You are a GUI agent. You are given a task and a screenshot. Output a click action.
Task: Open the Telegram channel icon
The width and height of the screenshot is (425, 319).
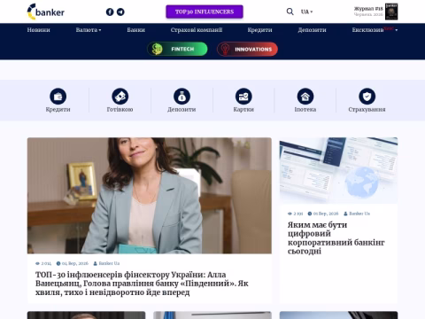[120, 12]
